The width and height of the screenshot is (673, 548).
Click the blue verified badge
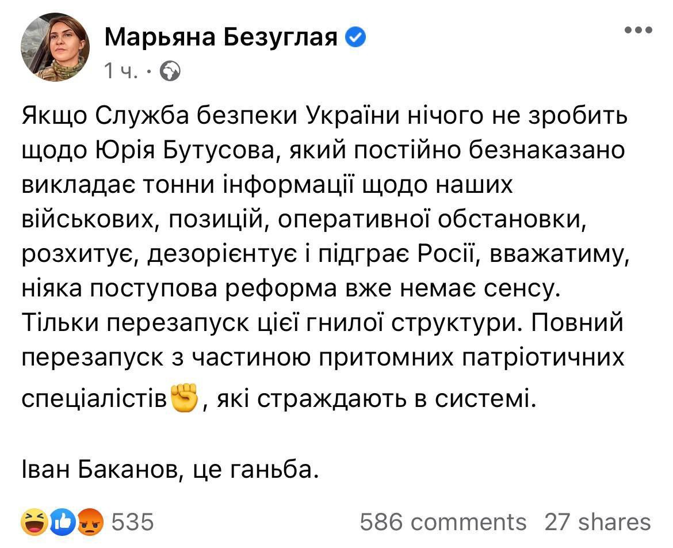(x=355, y=39)
